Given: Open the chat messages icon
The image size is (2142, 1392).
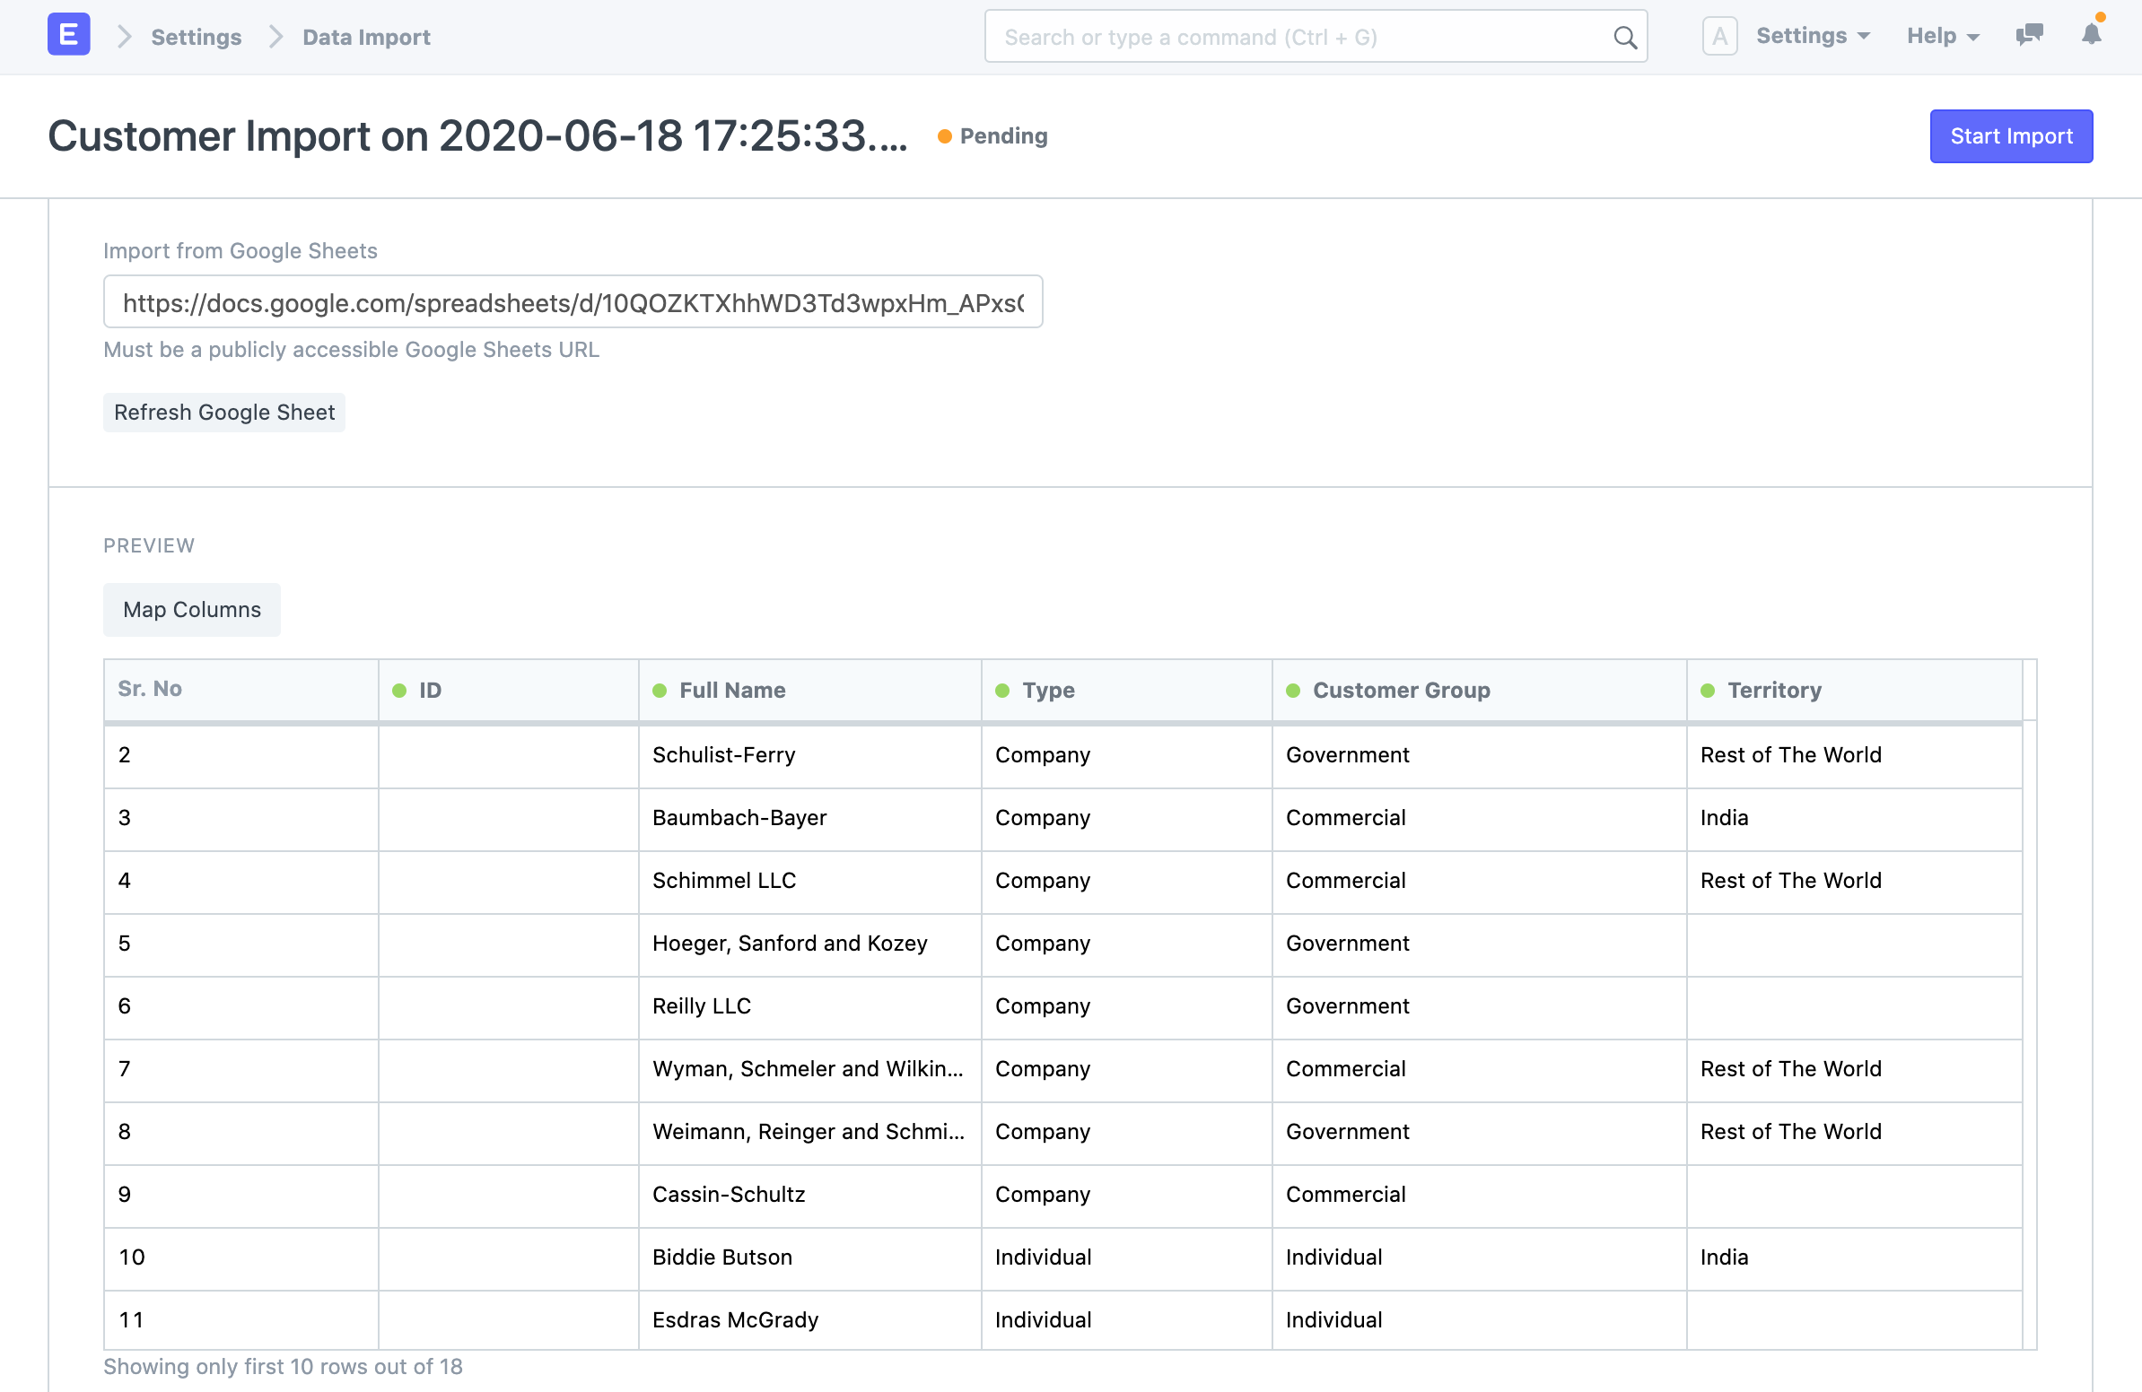Looking at the screenshot, I should tap(2030, 35).
